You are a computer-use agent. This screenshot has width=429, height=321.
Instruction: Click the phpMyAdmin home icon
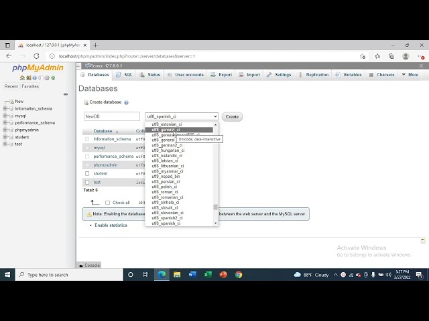22,78
